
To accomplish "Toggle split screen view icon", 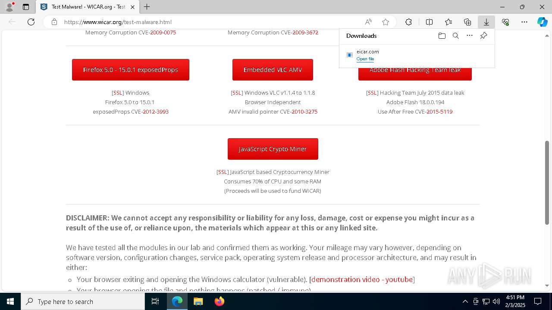I will tap(429, 22).
